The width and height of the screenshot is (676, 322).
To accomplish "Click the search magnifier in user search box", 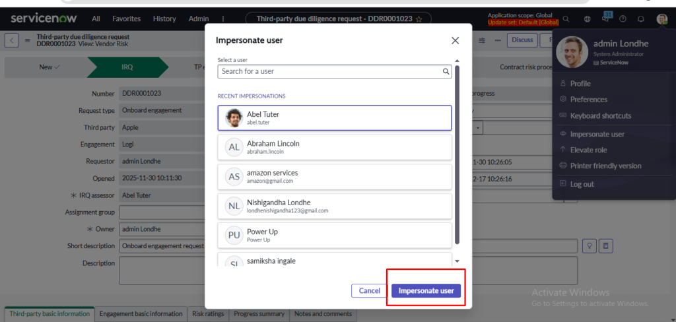I will coord(446,71).
